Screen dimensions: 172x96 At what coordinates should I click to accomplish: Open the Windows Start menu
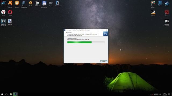click(x=2, y=94)
